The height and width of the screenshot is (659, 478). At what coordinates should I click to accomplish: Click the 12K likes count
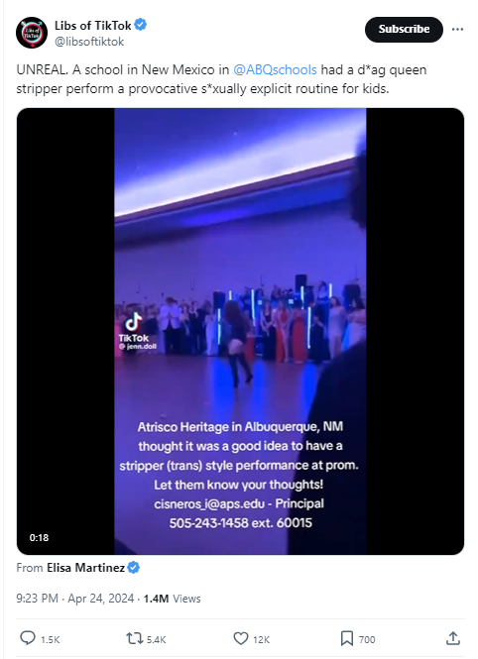coord(261,639)
